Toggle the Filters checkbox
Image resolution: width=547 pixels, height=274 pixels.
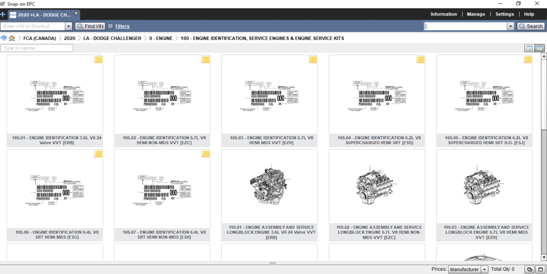(x=111, y=26)
